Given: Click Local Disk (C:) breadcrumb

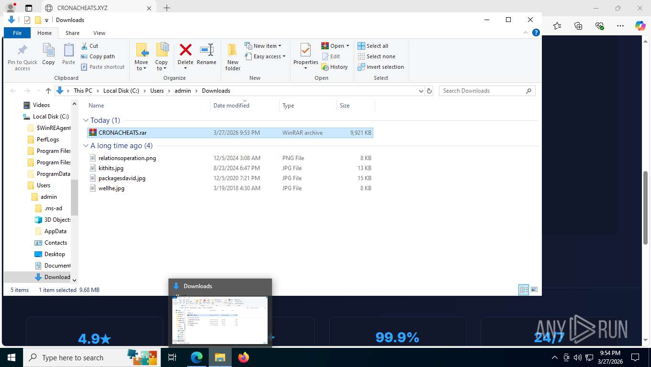Looking at the screenshot, I should pyautogui.click(x=121, y=91).
